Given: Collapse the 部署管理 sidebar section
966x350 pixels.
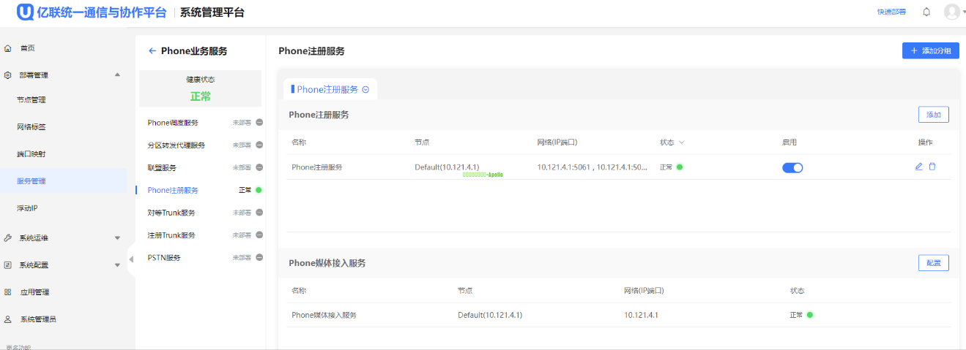Looking at the screenshot, I should (117, 75).
